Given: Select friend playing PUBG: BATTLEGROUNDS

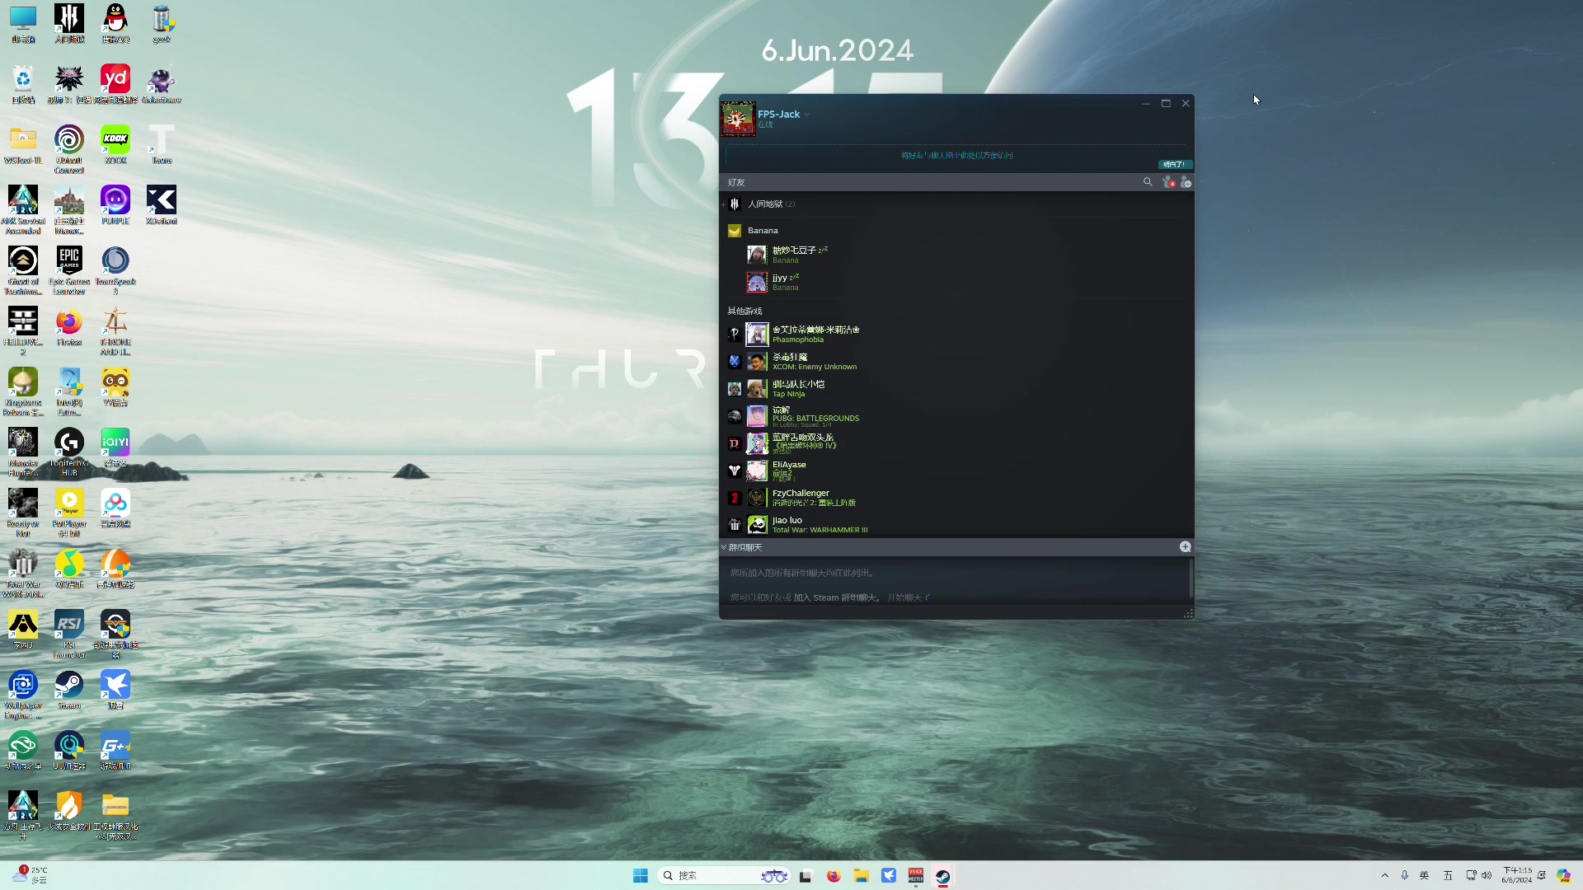Looking at the screenshot, I should pos(956,416).
